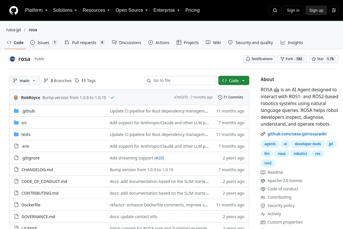Click the .gitignore file icon

(x=16, y=158)
